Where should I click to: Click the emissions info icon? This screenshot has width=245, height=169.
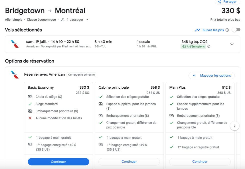tap(209, 46)
